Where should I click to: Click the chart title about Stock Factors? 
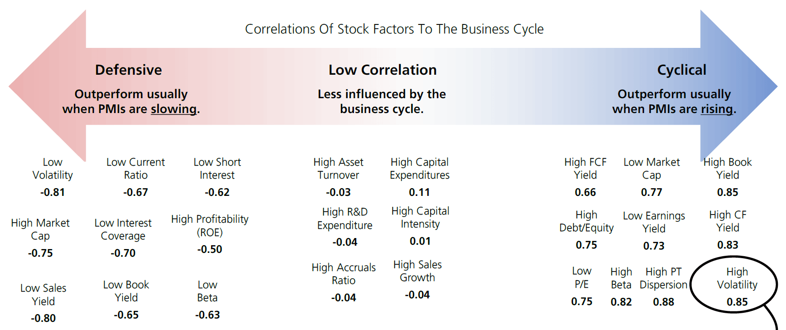pyautogui.click(x=394, y=29)
